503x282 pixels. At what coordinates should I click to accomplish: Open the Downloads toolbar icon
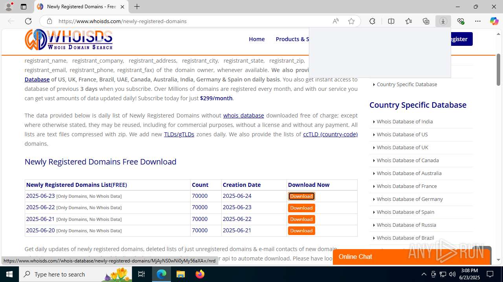coord(443,21)
